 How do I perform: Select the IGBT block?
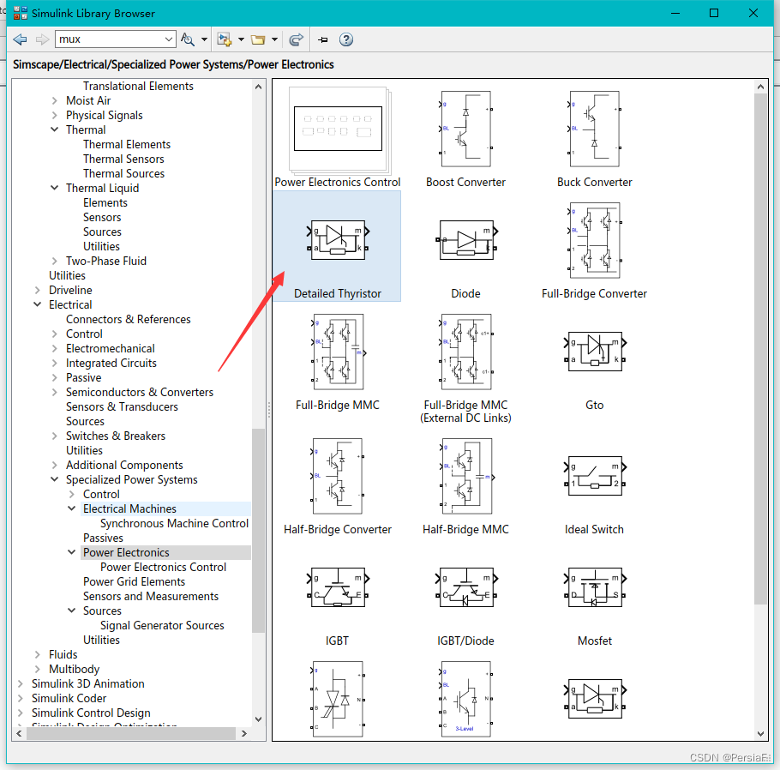coord(338,606)
